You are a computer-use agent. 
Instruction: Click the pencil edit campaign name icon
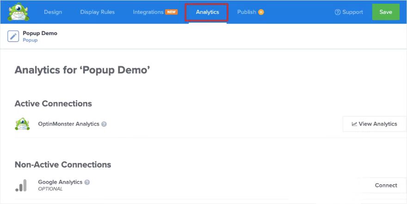pyautogui.click(x=13, y=36)
